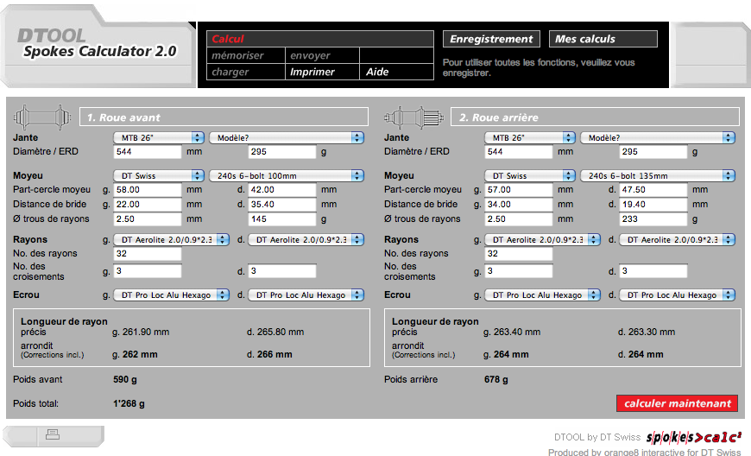Open rear Moyeu brand dropdown DT Swiss
Viewport: 751px width, 456px height.
click(x=530, y=176)
